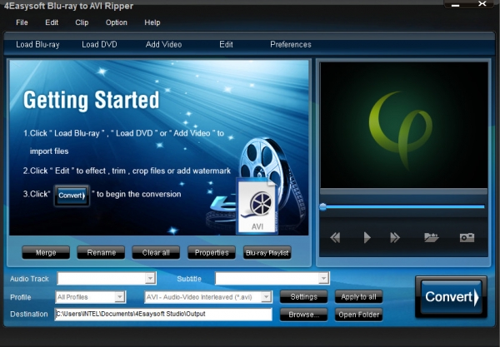Click the rewind playback icon
The image size is (500, 347).
pos(335,237)
